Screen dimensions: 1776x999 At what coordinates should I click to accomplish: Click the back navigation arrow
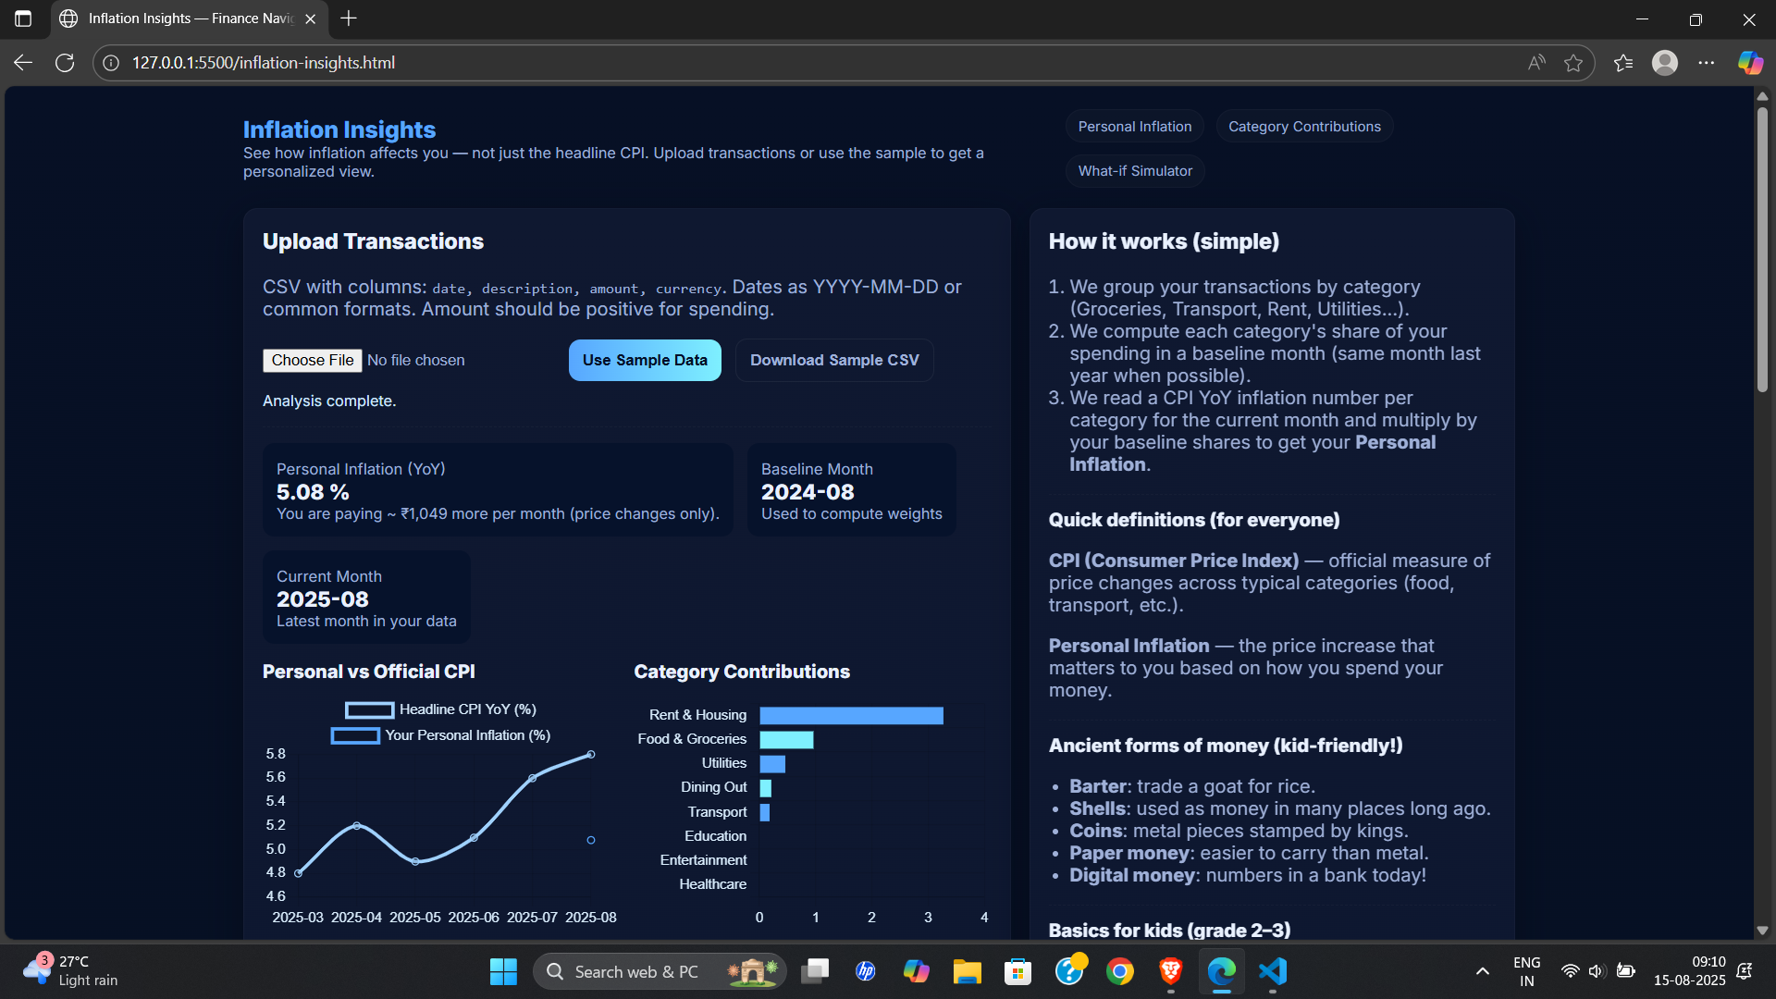(x=23, y=63)
